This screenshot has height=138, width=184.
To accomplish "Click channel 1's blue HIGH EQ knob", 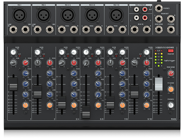I will coord(25,73).
